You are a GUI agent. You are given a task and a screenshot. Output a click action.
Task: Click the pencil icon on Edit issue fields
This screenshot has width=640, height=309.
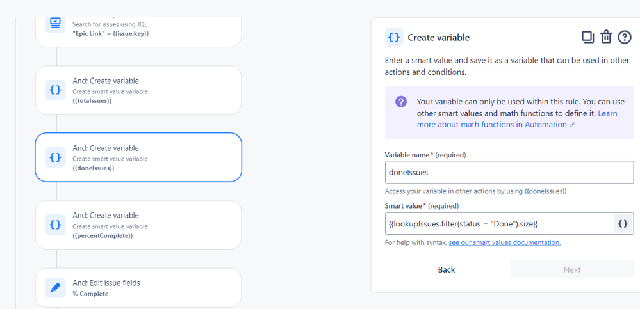55,287
